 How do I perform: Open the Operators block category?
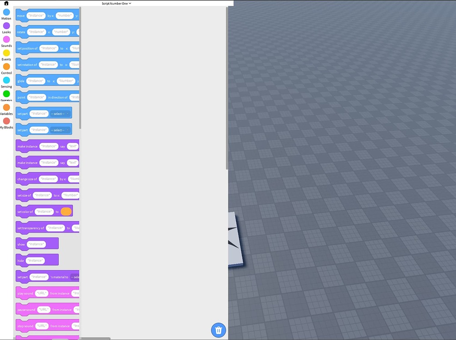(6, 94)
